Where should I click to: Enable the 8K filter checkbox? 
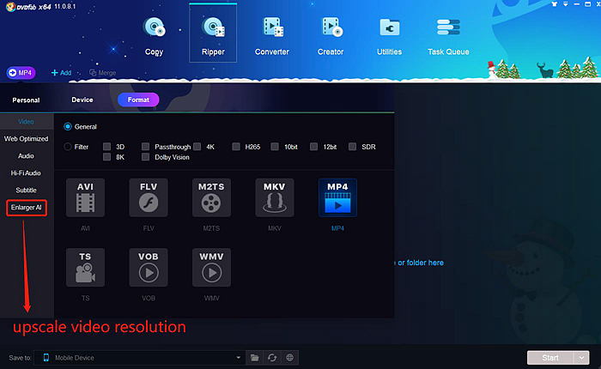(x=107, y=157)
